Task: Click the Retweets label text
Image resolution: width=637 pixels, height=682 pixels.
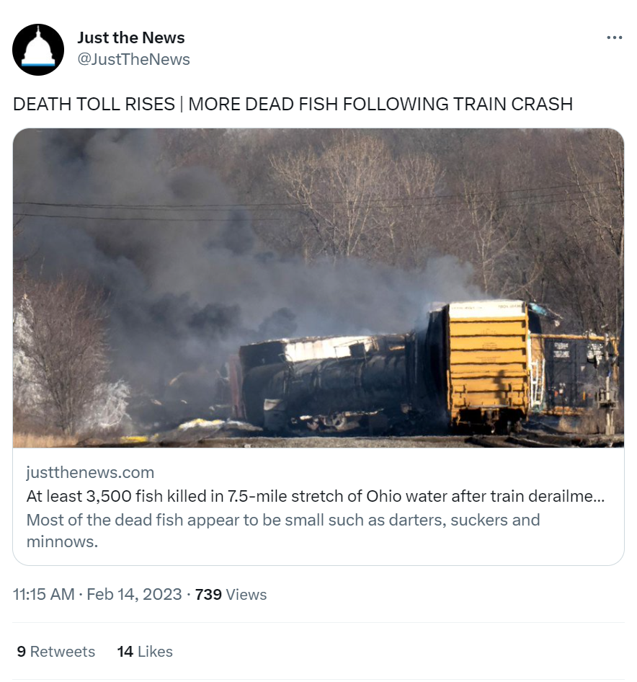Action: [62, 652]
